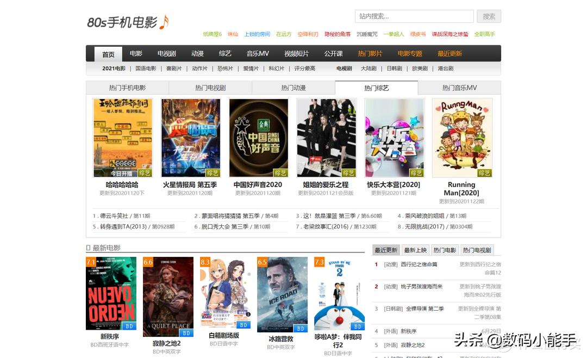Click the 中国好声音2020 poster

click(258, 138)
